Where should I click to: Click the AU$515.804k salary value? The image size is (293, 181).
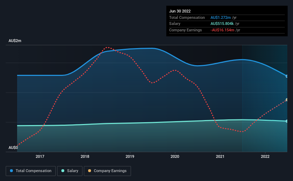(x=222, y=24)
